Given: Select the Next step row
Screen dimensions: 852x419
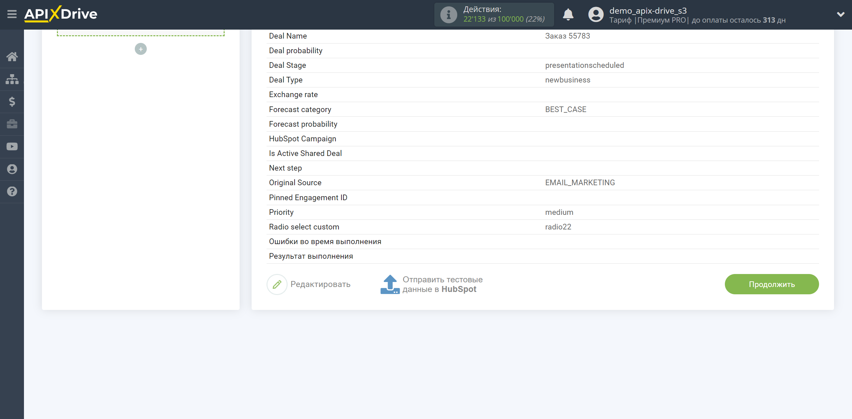Looking at the screenshot, I should [542, 168].
